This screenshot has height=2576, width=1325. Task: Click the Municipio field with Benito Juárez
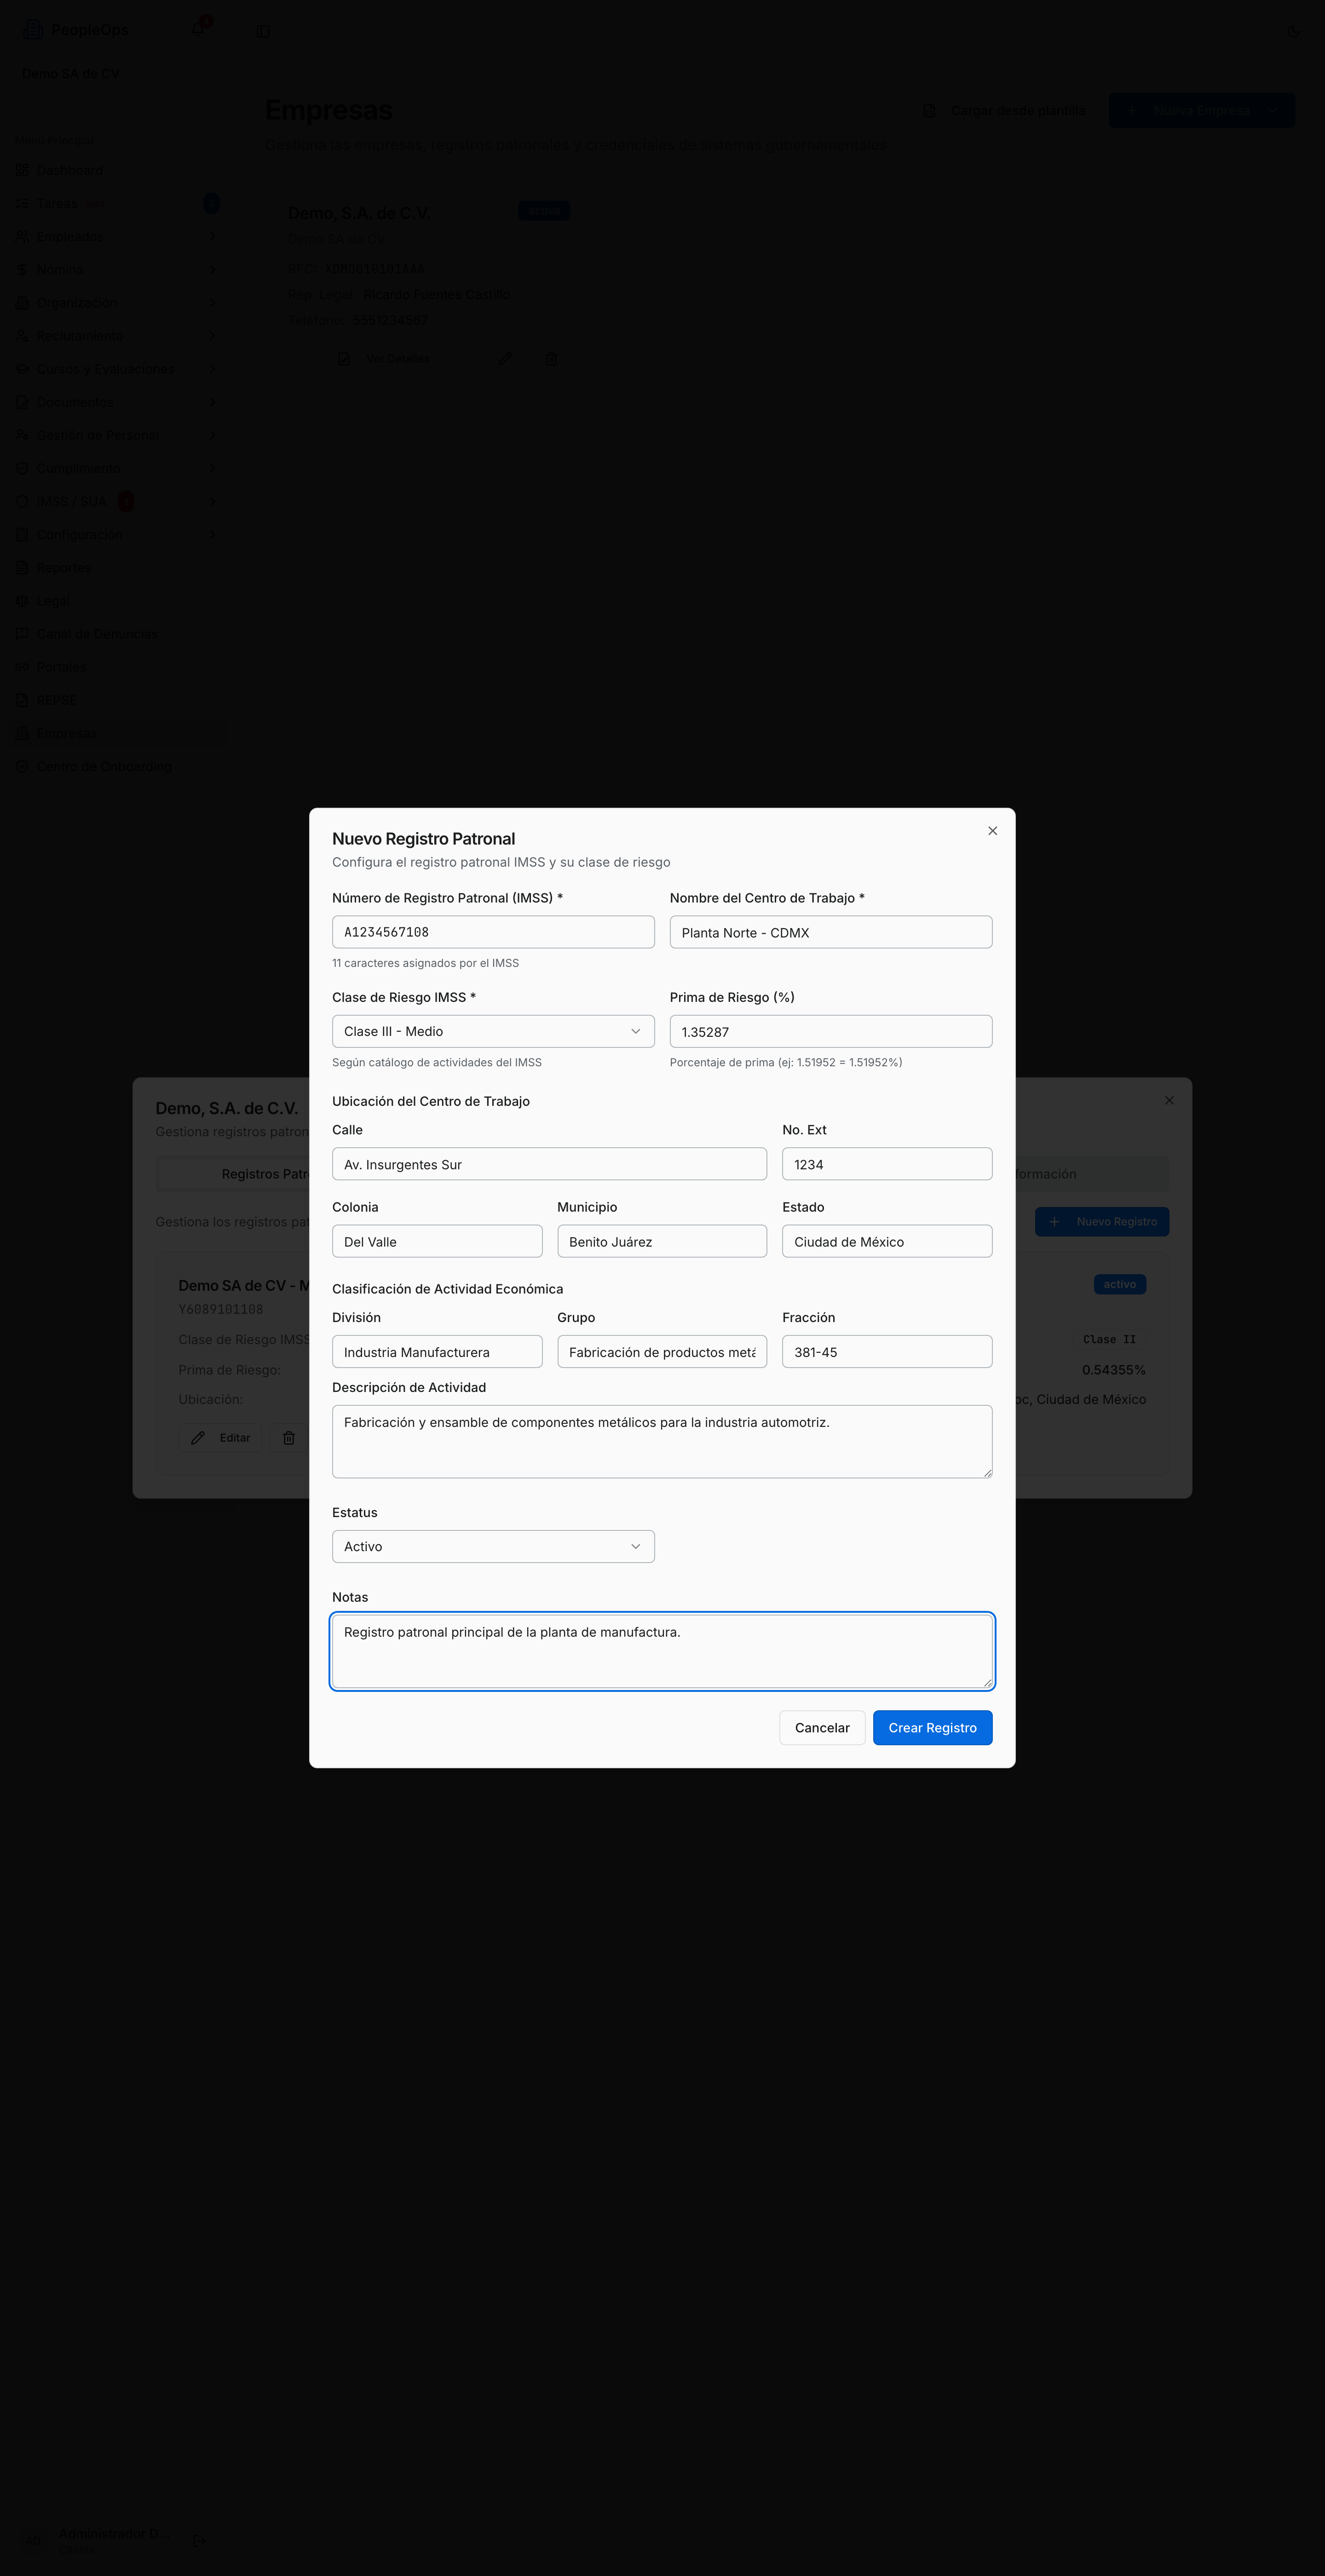point(662,1241)
